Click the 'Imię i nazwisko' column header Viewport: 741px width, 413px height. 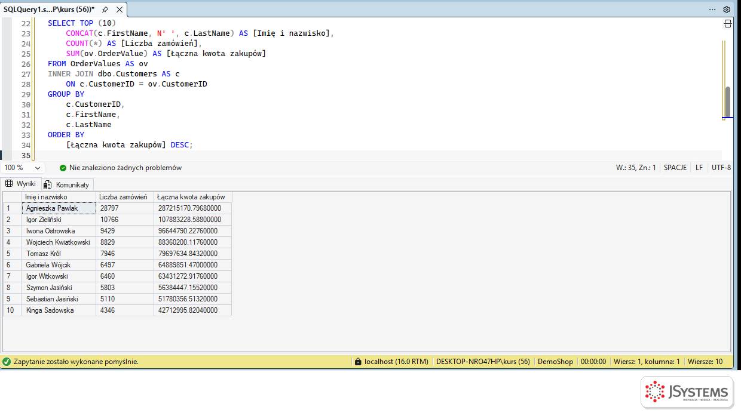point(59,197)
